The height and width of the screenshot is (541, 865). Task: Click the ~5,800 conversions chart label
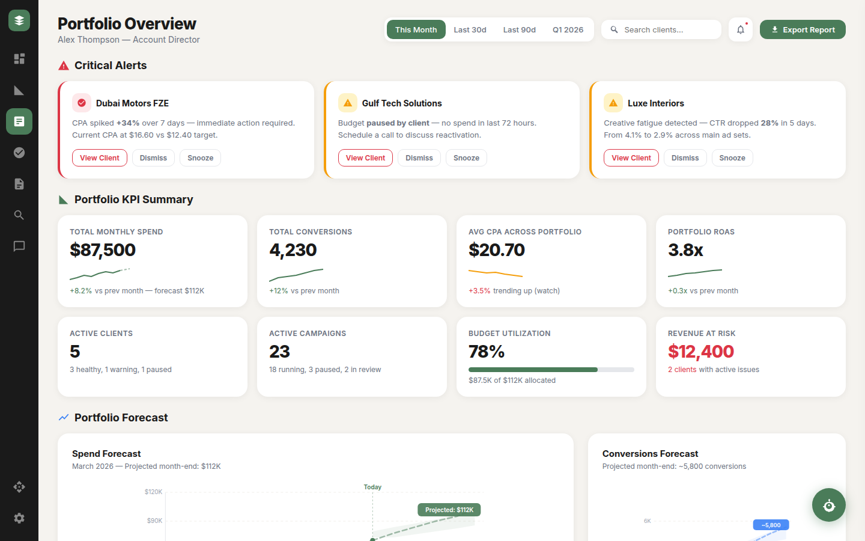[x=771, y=525]
